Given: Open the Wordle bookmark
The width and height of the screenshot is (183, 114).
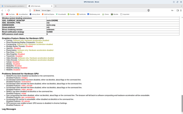Looking at the screenshot, I should [115, 14].
